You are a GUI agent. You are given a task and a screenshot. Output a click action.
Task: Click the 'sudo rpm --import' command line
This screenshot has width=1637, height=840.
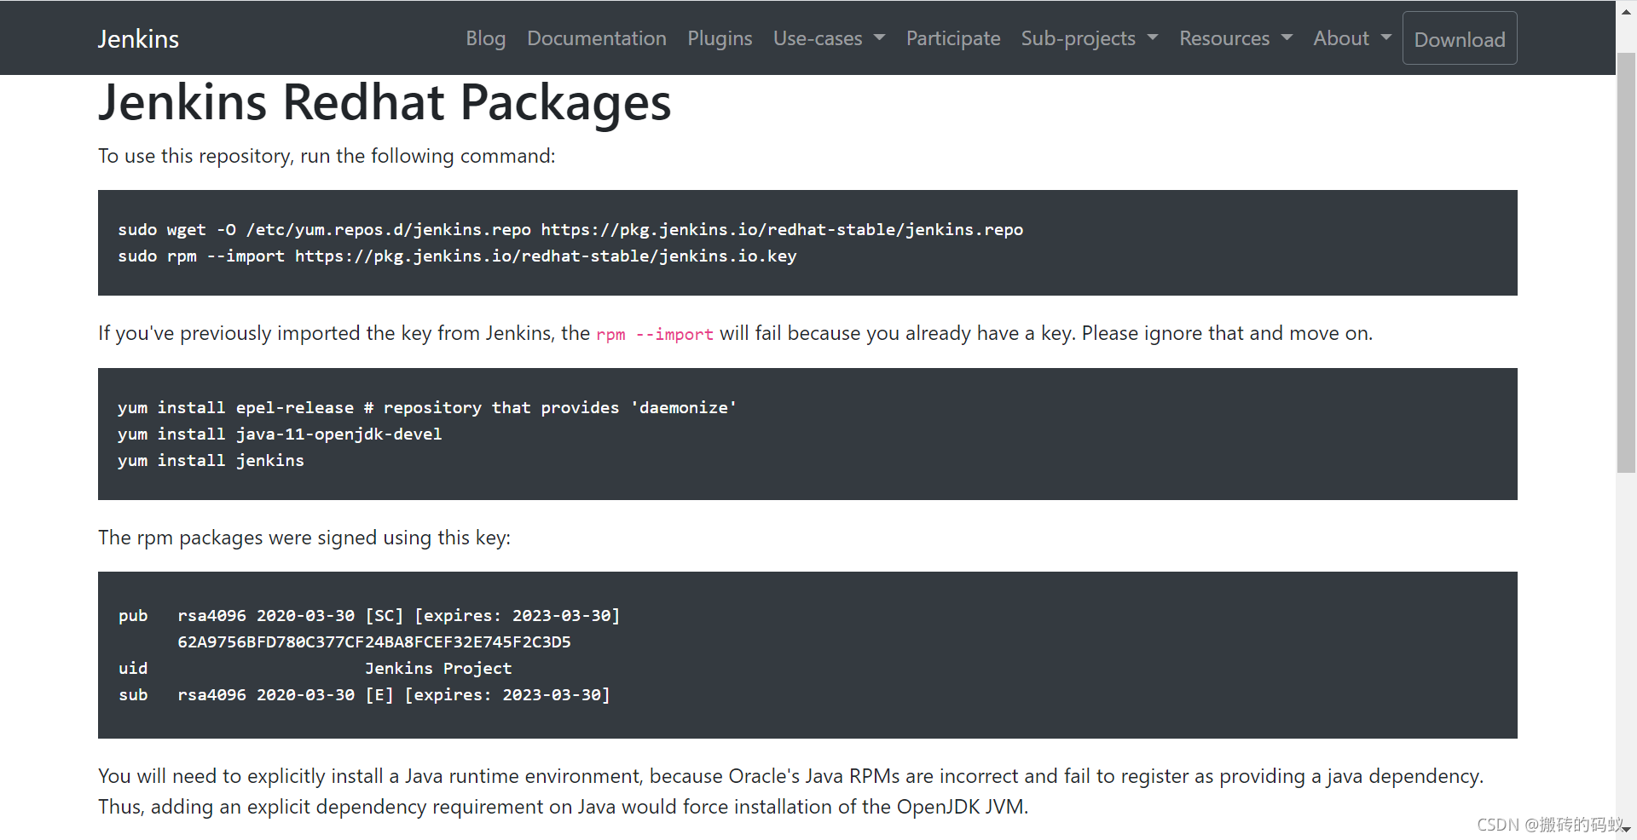(457, 256)
